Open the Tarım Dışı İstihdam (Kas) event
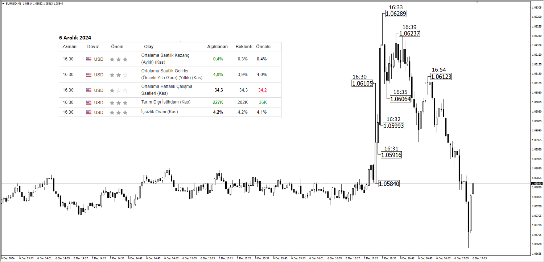 click(x=166, y=102)
